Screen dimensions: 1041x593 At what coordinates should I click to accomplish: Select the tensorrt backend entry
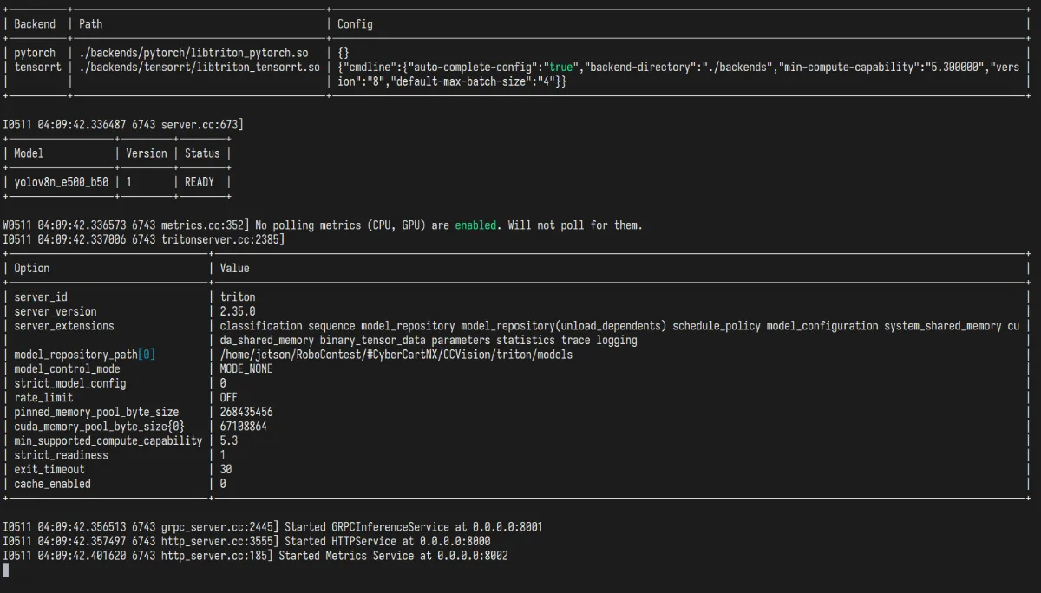(36, 67)
